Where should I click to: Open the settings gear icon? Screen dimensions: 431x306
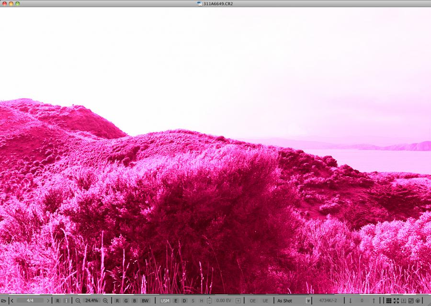[x=418, y=301]
